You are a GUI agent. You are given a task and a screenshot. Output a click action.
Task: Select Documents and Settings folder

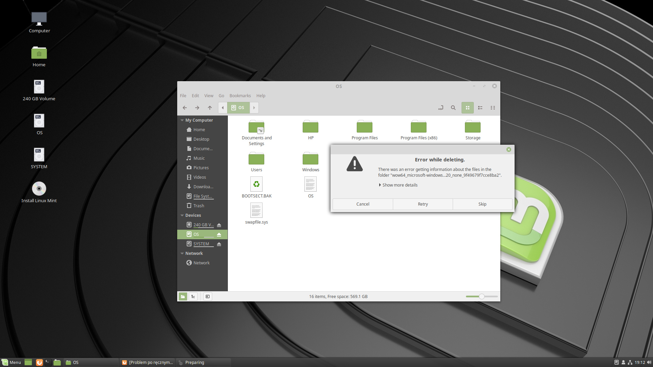coord(256,133)
